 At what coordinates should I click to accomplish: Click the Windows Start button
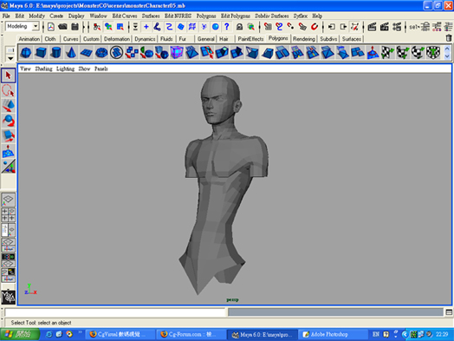pyautogui.click(x=20, y=334)
